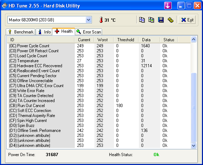The width and height of the screenshot is (203, 165).
Task: Click the 12114 data value
Action: (x=146, y=66)
